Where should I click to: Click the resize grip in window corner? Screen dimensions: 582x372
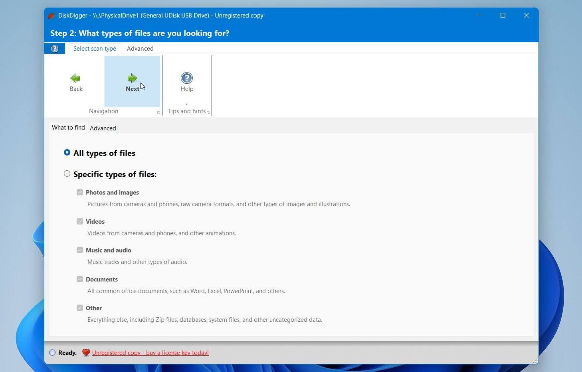pos(535,361)
